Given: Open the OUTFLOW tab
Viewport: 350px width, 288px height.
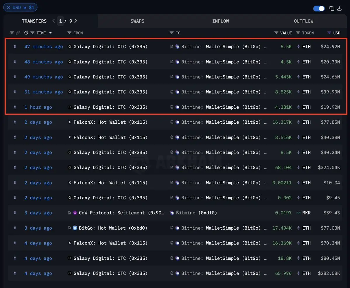Looking at the screenshot, I should pyautogui.click(x=303, y=21).
